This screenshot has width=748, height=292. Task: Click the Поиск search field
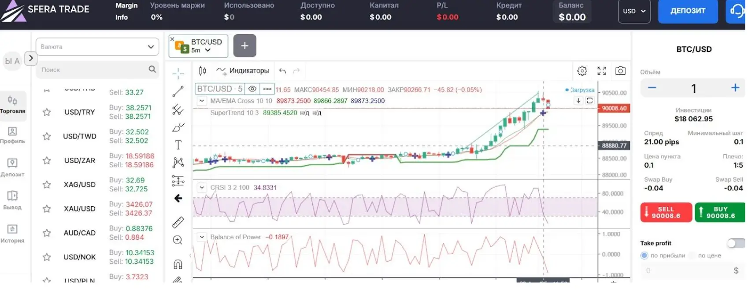(97, 69)
